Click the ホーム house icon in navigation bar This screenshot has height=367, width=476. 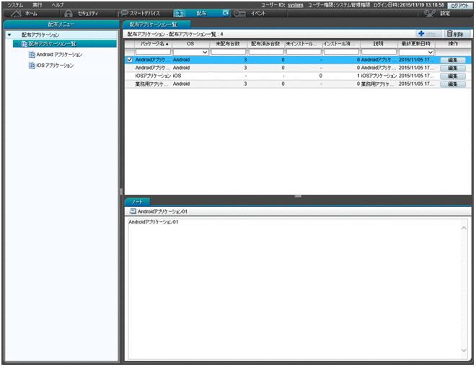pyautogui.click(x=17, y=13)
